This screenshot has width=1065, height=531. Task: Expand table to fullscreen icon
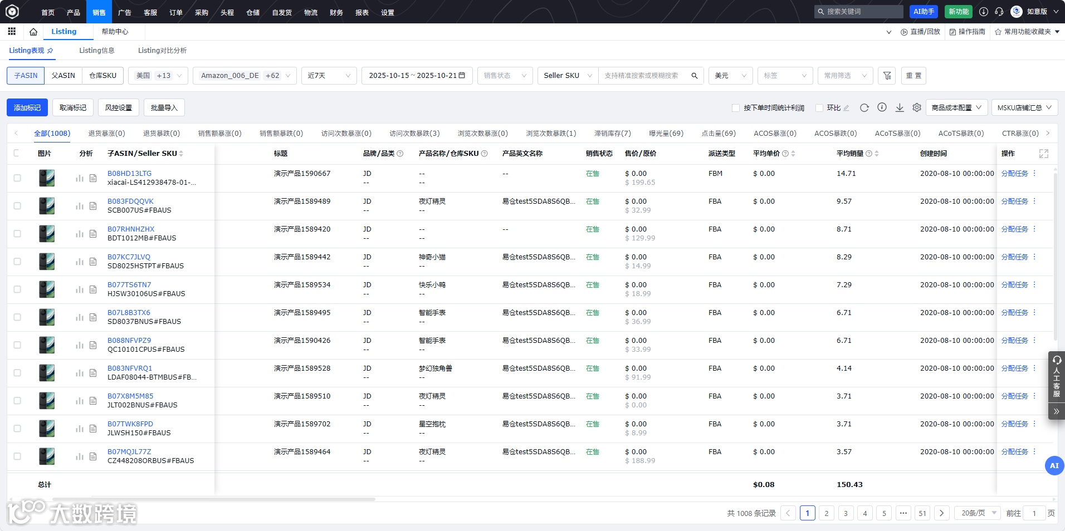click(1044, 154)
